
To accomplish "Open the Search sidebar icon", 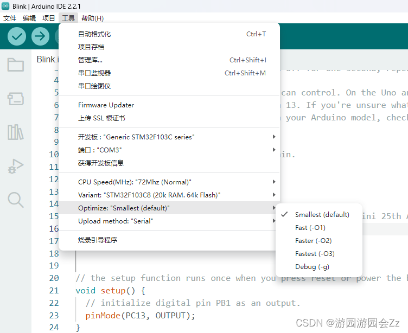I will point(16,200).
